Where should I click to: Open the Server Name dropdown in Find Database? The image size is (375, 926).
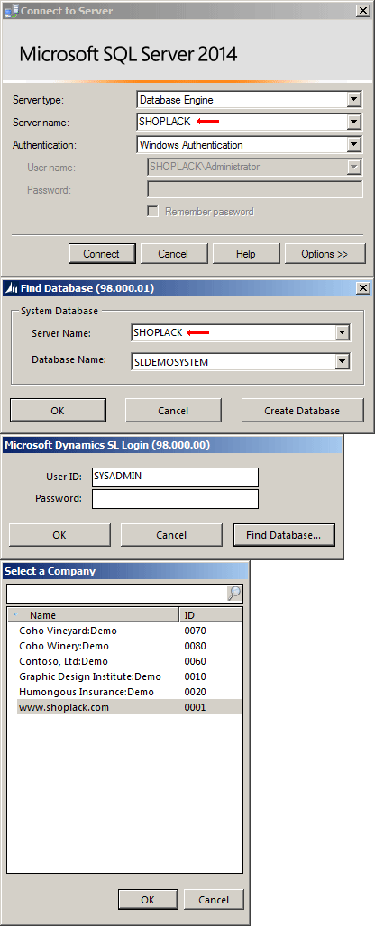coord(342,333)
